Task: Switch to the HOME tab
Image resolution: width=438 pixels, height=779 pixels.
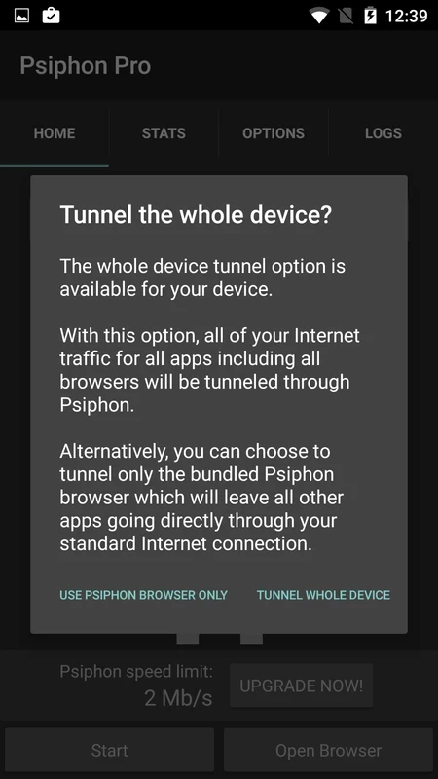Action: click(x=55, y=133)
